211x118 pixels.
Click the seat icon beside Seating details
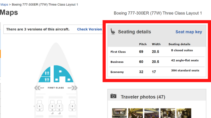pyautogui.click(x=113, y=31)
